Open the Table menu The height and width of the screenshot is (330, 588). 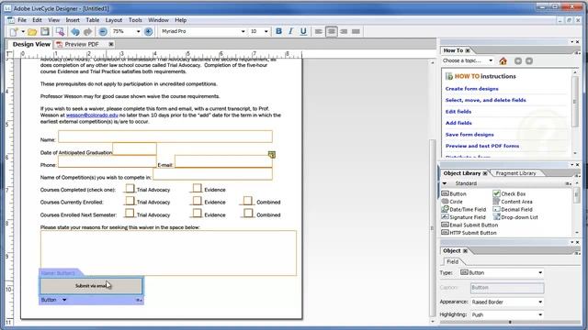click(92, 20)
